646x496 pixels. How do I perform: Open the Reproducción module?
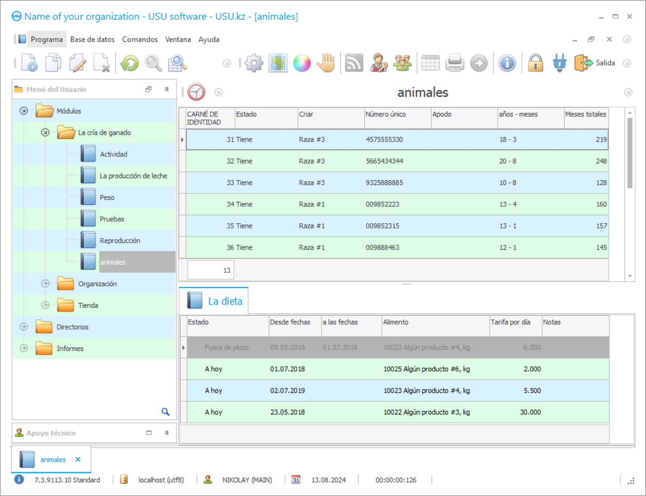point(120,241)
